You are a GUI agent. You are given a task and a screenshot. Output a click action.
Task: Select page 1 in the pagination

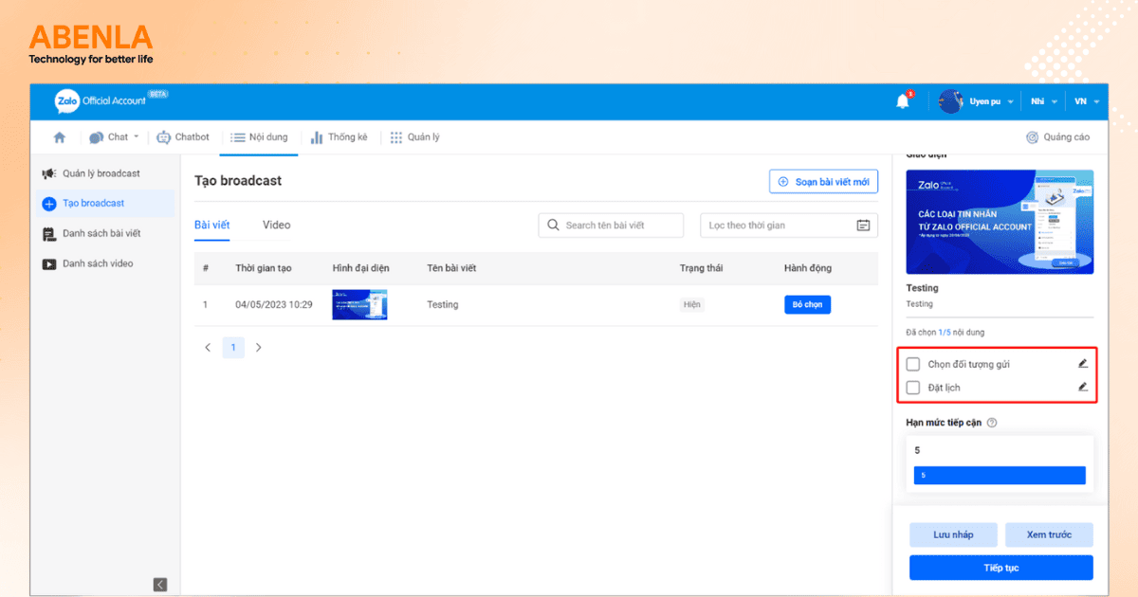(x=233, y=348)
